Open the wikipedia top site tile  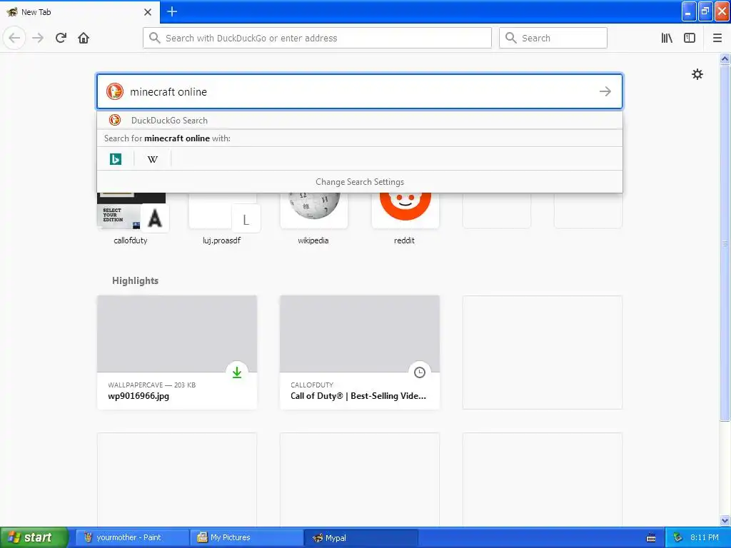tap(314, 218)
